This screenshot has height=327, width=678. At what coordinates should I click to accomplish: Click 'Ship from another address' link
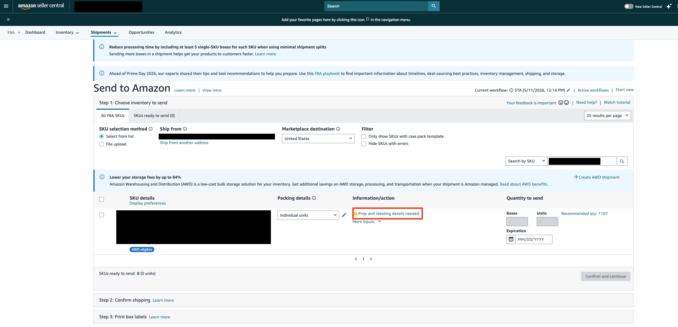click(x=184, y=143)
